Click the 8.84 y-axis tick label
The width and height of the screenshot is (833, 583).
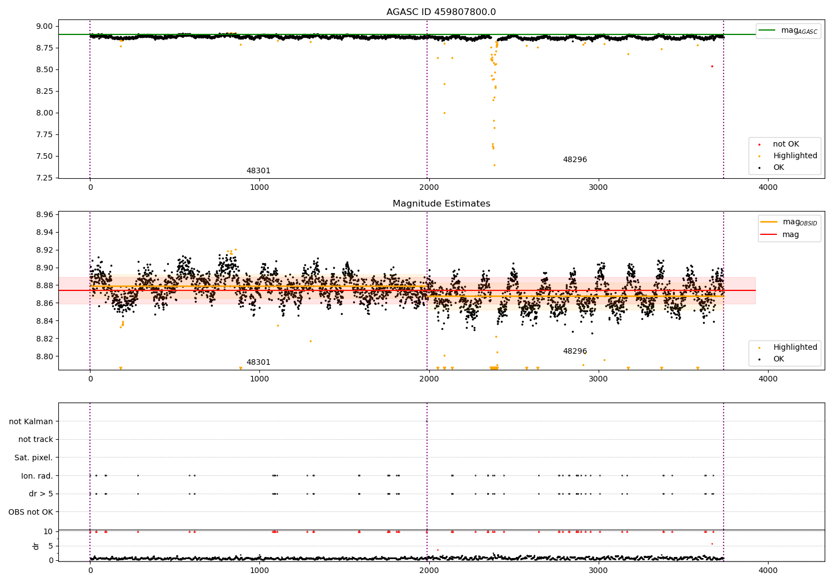click(x=44, y=321)
